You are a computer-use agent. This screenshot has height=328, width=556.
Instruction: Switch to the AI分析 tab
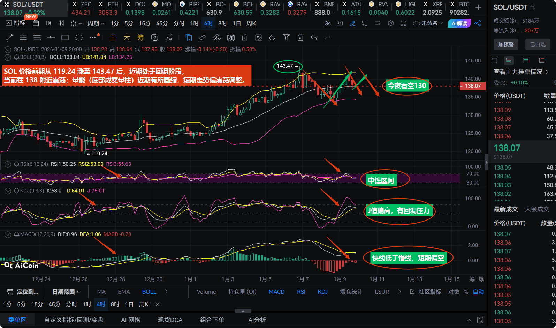[x=257, y=320]
